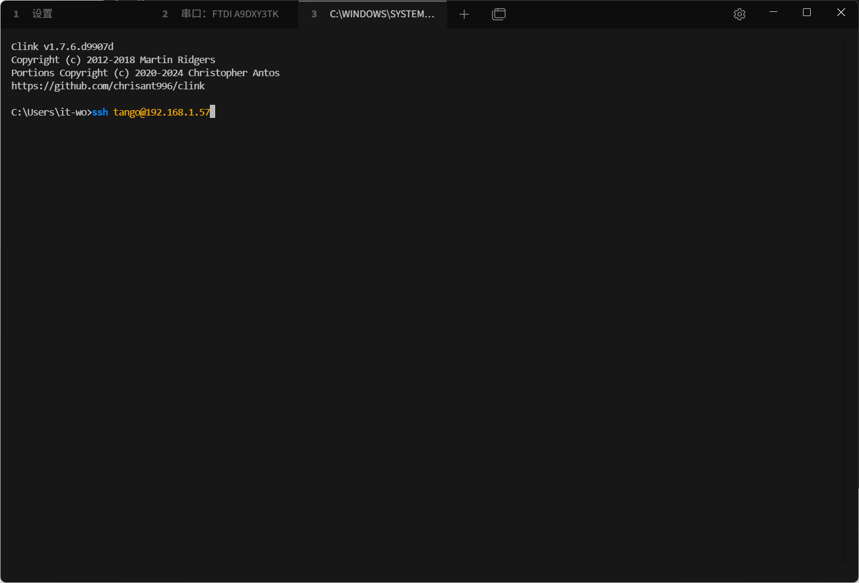Minimize the terminal window
The height and width of the screenshot is (583, 859).
click(773, 13)
